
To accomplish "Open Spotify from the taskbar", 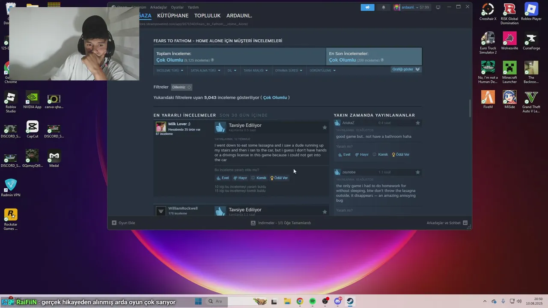I will click(x=313, y=302).
